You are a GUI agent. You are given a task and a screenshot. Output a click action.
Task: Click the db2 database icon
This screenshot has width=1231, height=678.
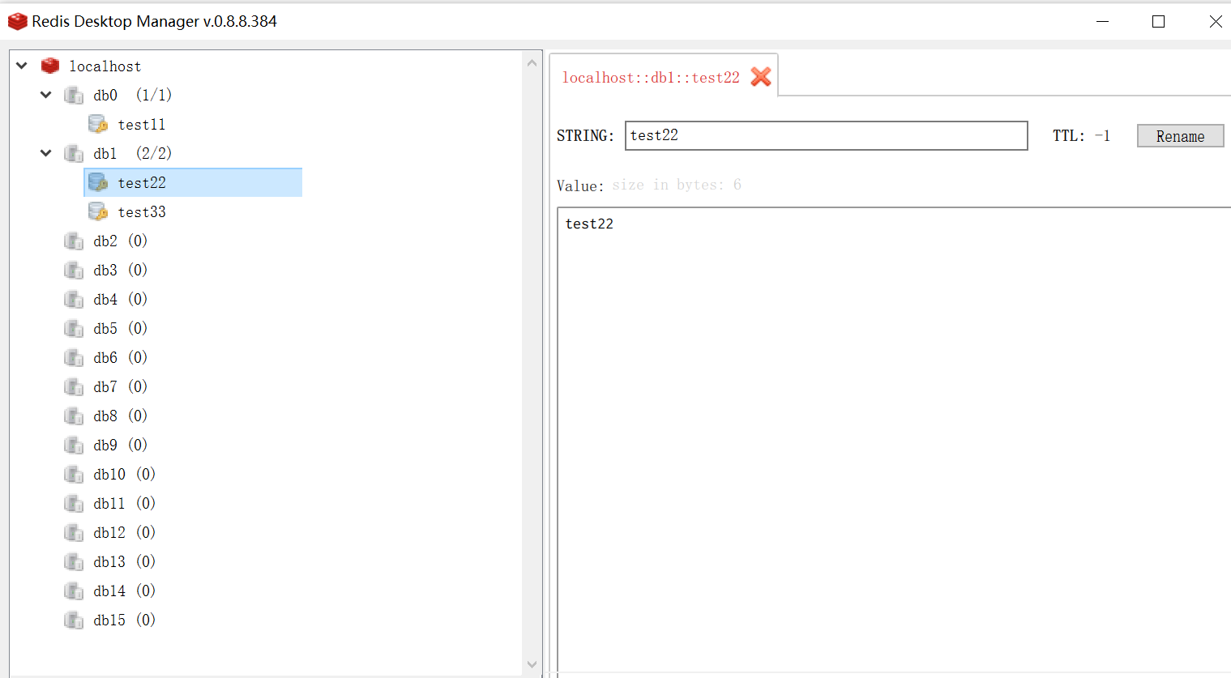[74, 241]
